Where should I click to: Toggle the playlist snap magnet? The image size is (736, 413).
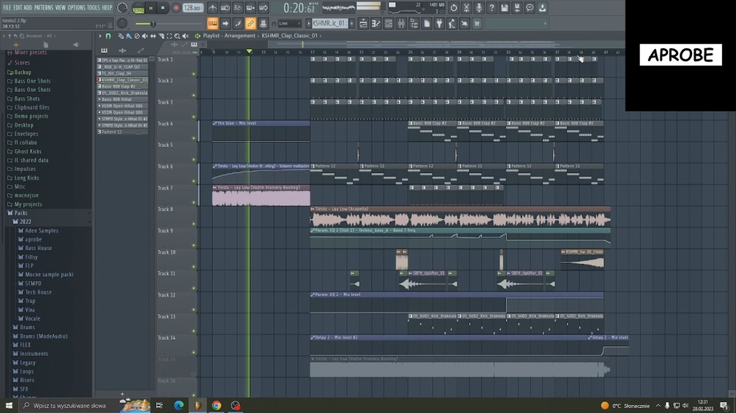coord(108,36)
